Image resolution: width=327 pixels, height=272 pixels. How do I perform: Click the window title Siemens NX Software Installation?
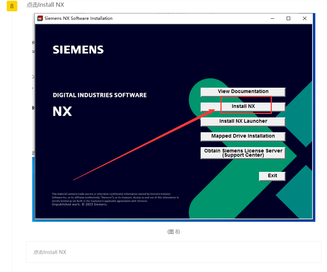[x=79, y=18]
